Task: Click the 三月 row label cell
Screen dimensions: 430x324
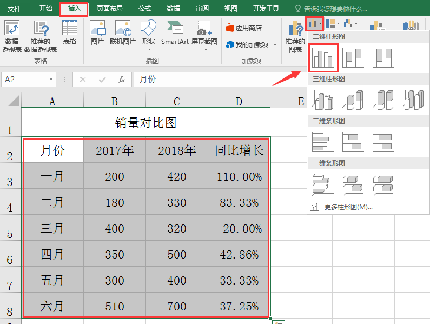Action: point(52,228)
